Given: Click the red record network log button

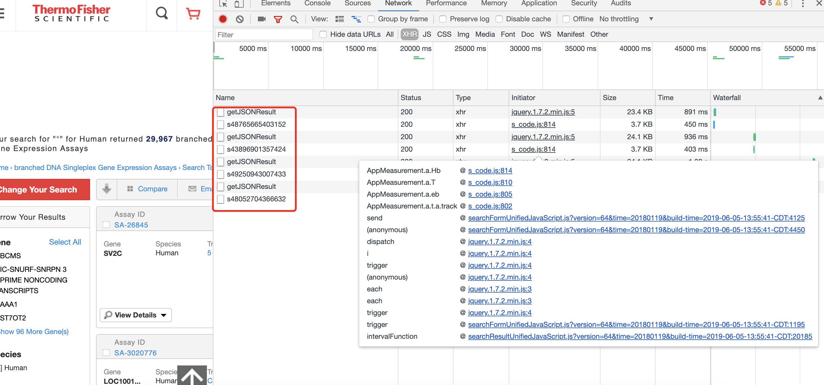Looking at the screenshot, I should click(223, 19).
